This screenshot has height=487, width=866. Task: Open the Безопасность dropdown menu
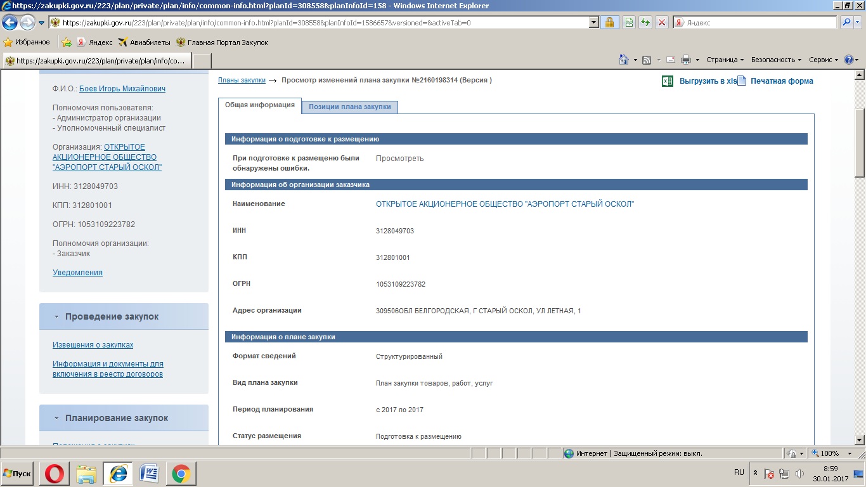(776, 60)
